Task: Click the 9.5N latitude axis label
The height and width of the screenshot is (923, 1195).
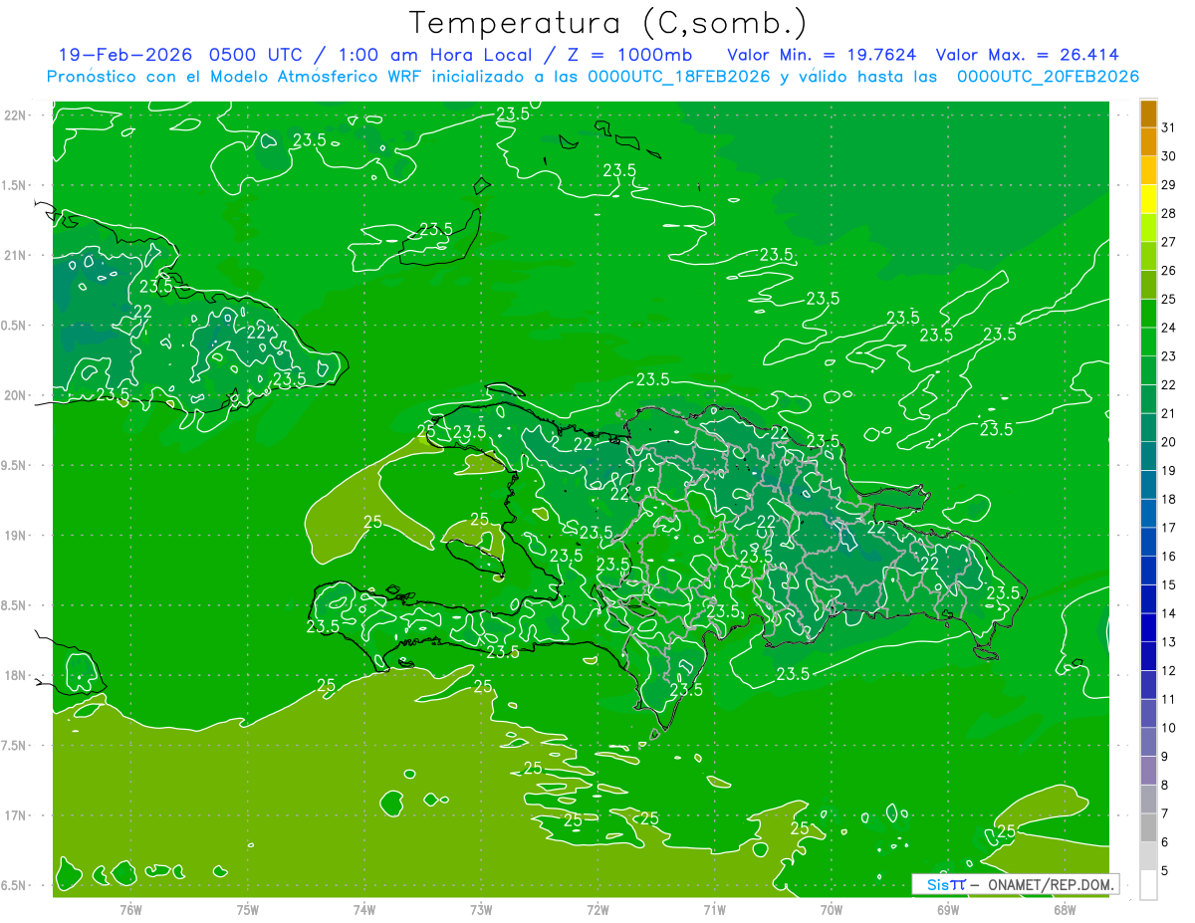Action: coord(15,465)
